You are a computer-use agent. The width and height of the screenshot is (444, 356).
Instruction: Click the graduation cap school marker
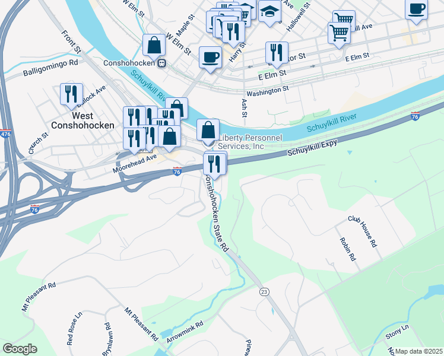(x=269, y=12)
